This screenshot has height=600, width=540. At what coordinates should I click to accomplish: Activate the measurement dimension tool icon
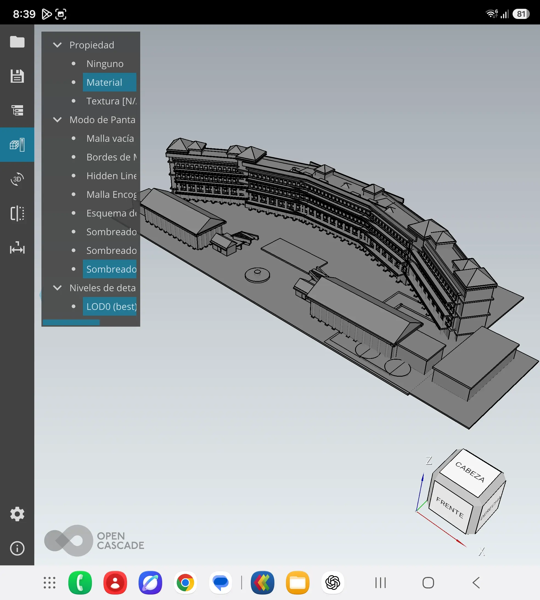tap(17, 248)
